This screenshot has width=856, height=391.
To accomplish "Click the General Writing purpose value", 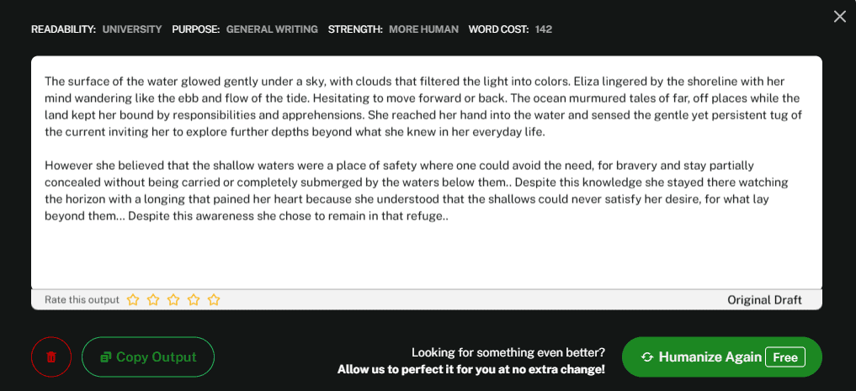I will [x=272, y=29].
